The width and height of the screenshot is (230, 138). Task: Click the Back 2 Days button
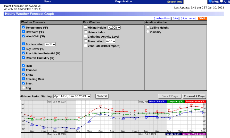tap(170, 96)
